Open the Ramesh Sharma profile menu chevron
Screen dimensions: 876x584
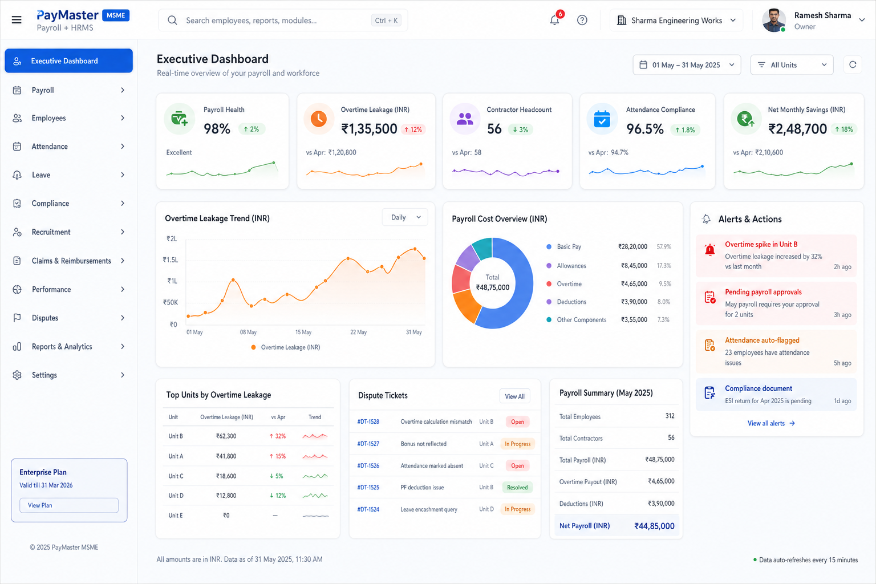point(862,20)
